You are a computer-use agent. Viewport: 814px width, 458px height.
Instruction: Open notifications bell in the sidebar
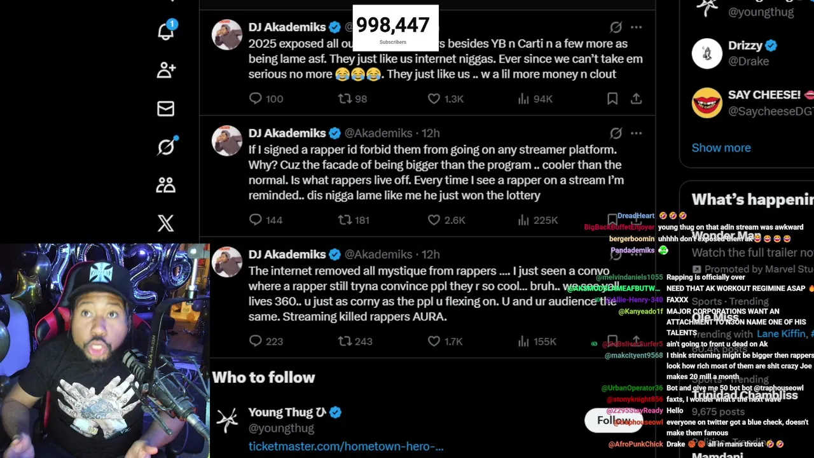(165, 32)
